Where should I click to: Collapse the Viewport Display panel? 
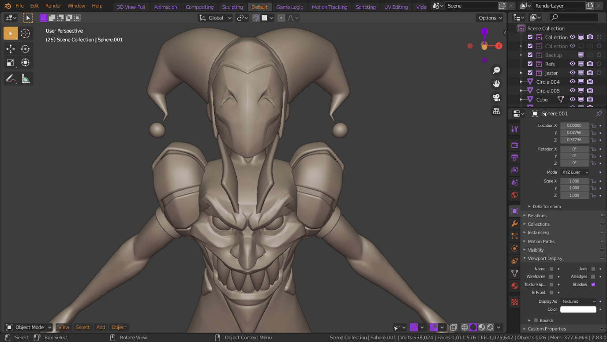click(x=545, y=259)
